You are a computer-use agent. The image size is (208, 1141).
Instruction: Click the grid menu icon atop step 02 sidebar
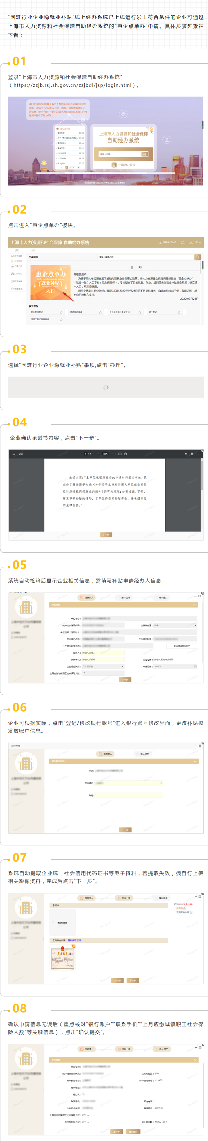coord(17,250)
